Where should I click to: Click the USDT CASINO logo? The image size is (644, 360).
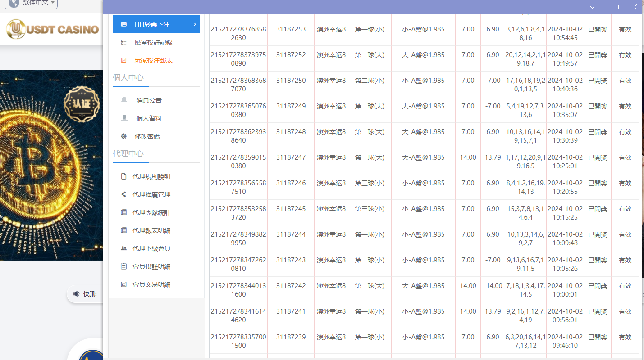[x=52, y=29]
